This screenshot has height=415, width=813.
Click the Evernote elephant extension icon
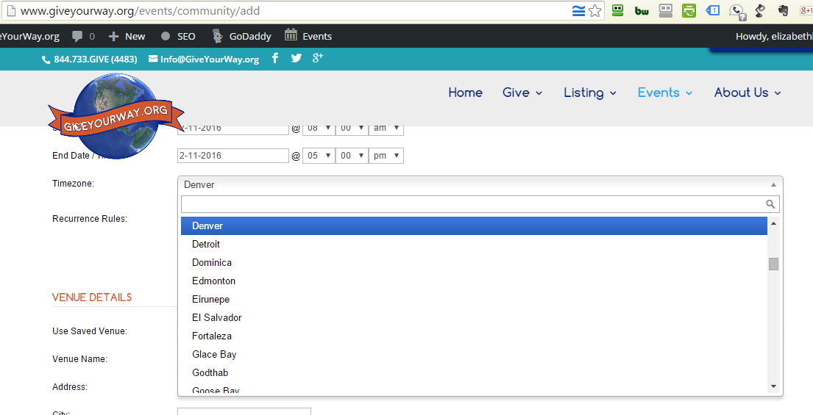pos(783,11)
